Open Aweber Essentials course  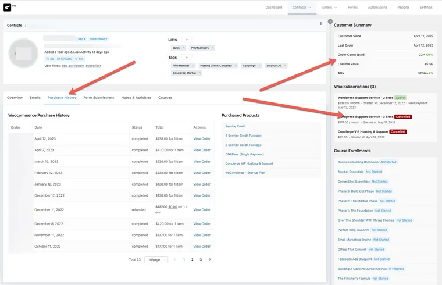(351, 172)
